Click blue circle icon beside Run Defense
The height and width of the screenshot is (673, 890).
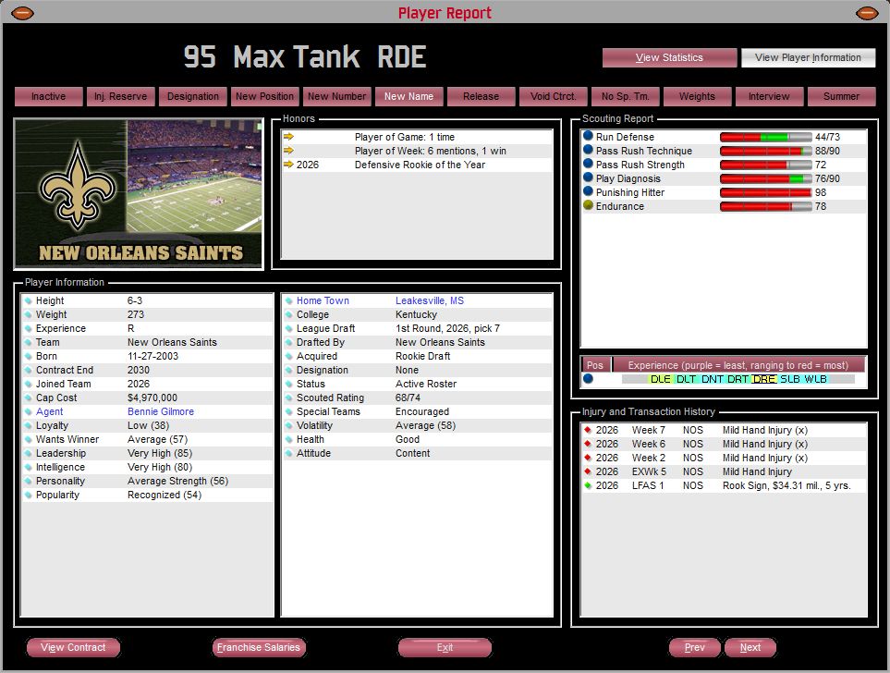588,137
